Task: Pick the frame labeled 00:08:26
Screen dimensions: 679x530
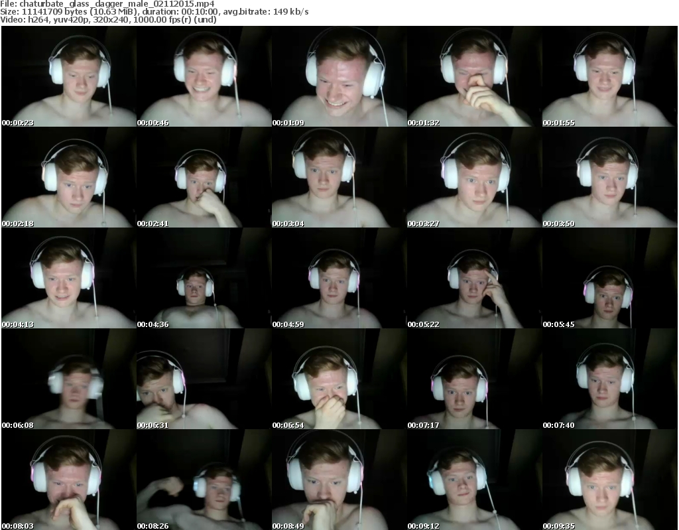Action: 204,480
